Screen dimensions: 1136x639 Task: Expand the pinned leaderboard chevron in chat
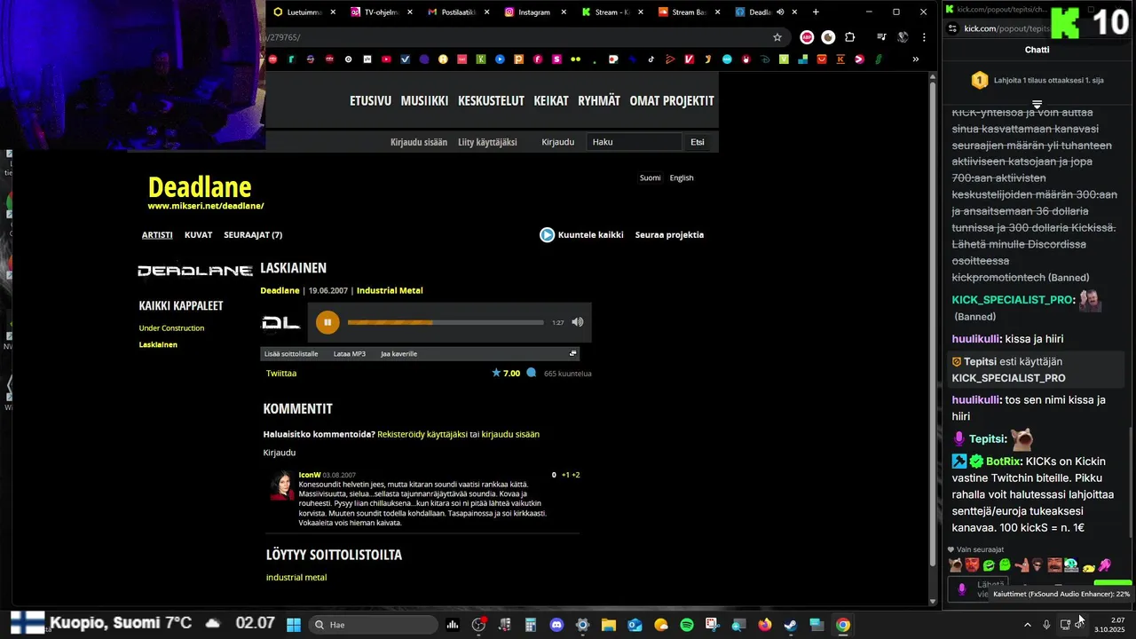1037,105
